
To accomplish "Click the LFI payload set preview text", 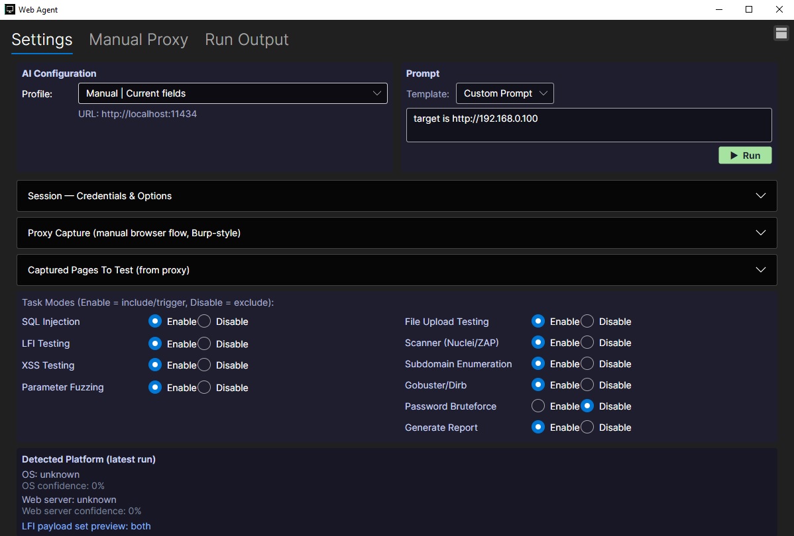I will (86, 526).
